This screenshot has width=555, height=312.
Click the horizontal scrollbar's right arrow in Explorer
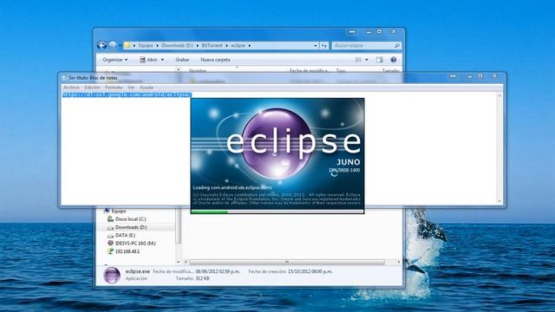coord(399,262)
